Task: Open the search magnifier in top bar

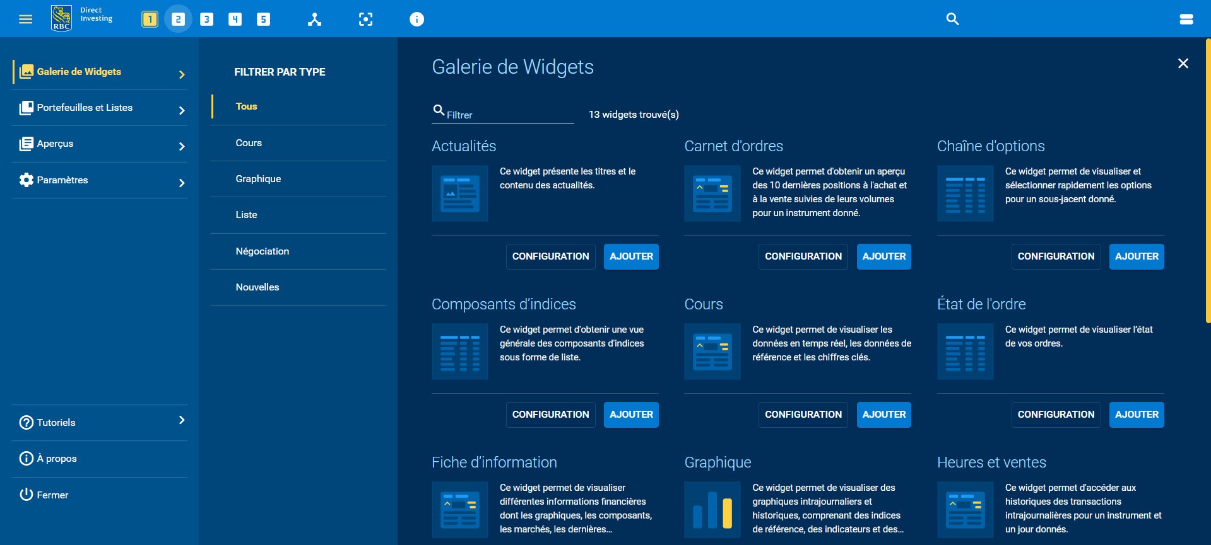Action: [952, 19]
